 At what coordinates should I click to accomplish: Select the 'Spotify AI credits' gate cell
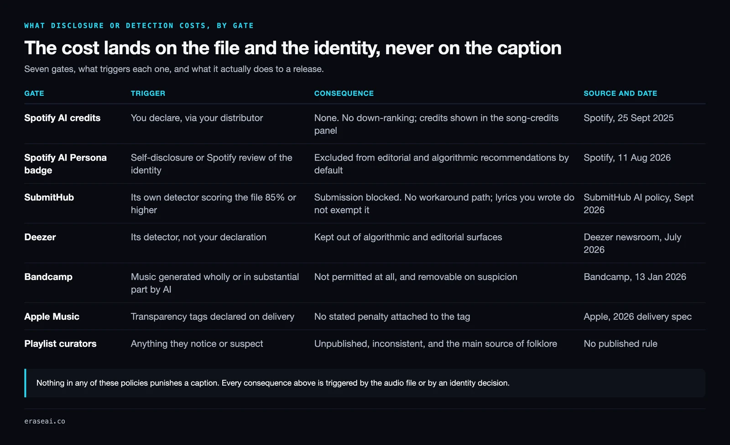tap(63, 118)
